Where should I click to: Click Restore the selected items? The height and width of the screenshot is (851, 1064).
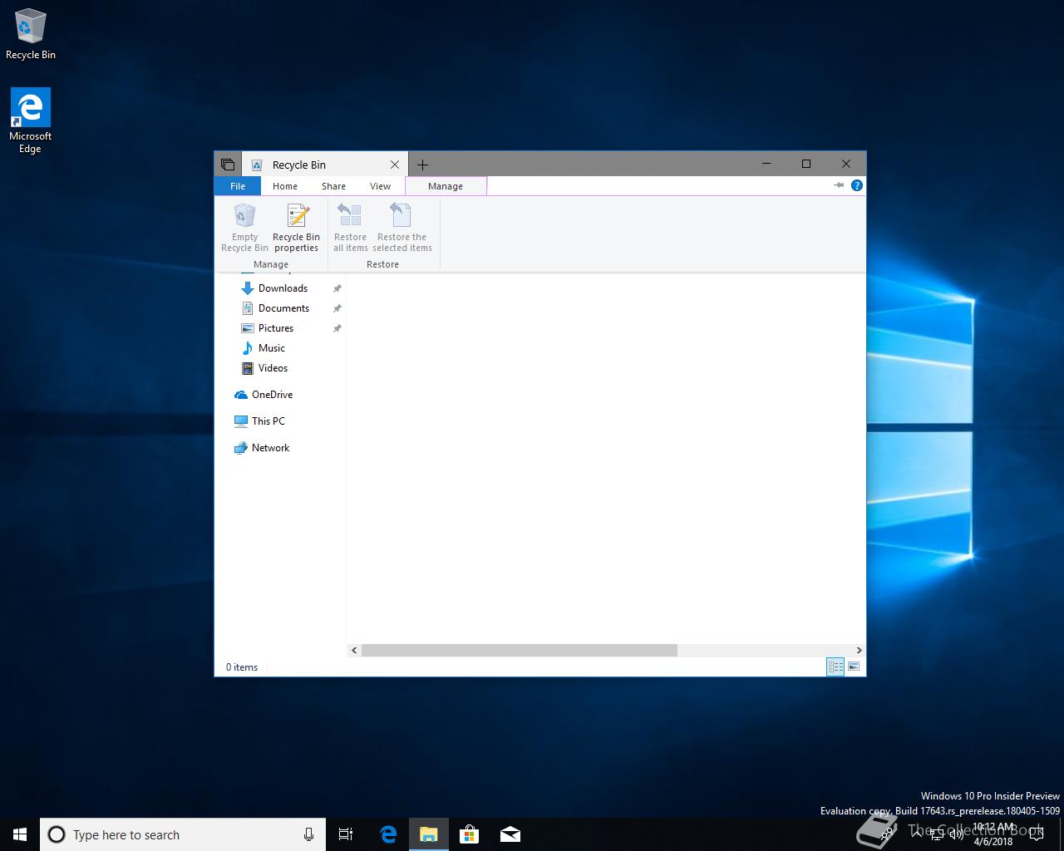(x=402, y=228)
